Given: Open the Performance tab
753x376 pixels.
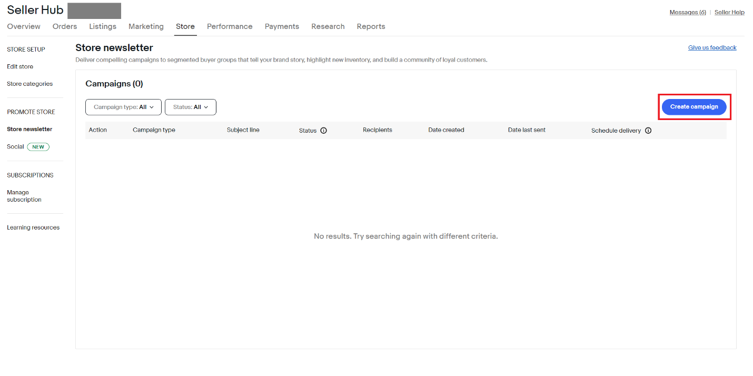Looking at the screenshot, I should tap(230, 26).
